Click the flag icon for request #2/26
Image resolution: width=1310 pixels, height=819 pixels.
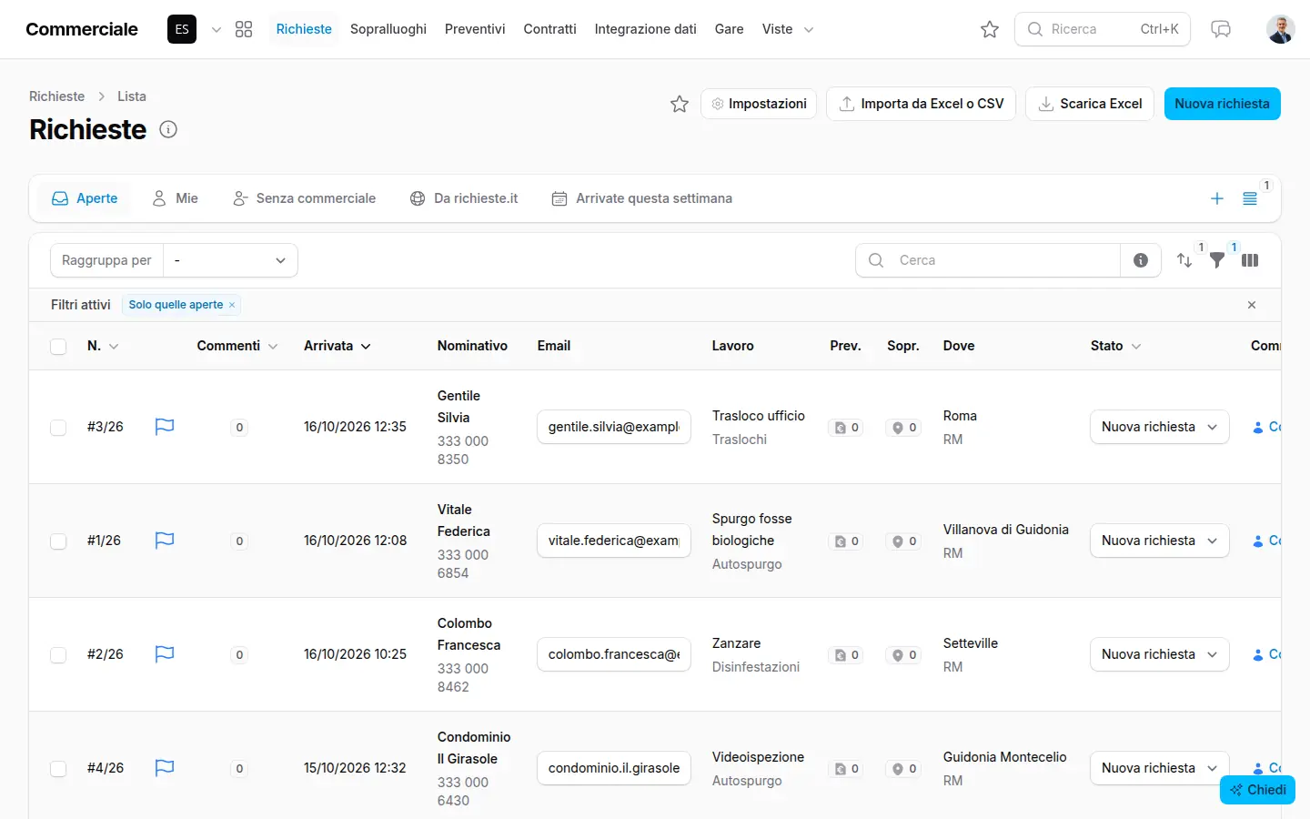pos(165,654)
